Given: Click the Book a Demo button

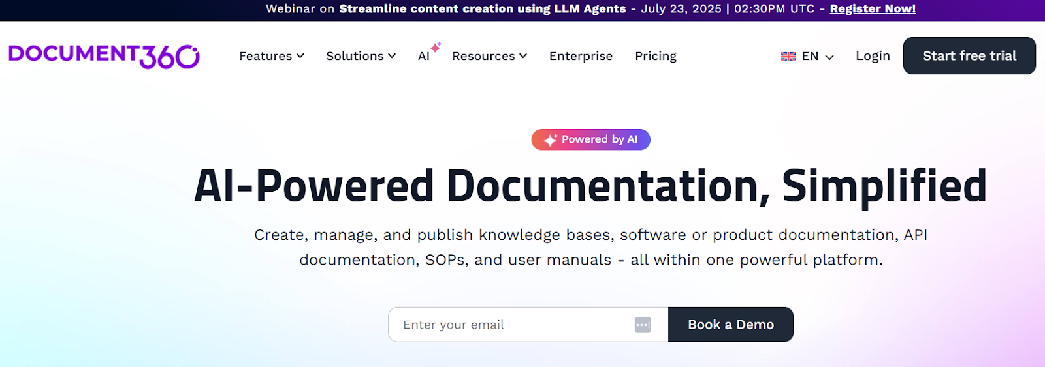Looking at the screenshot, I should [x=731, y=325].
